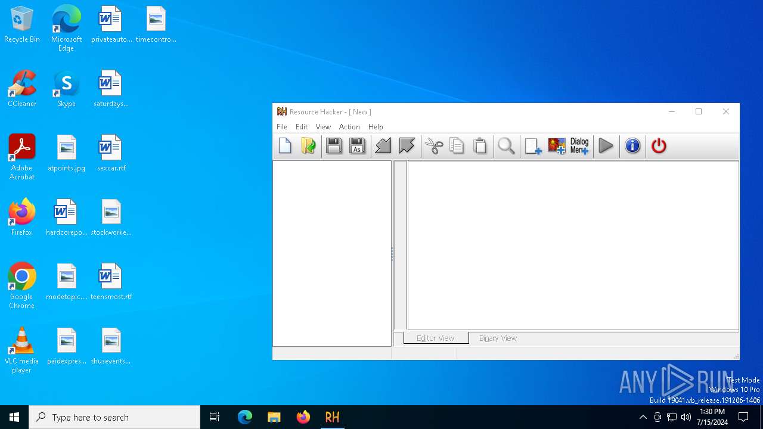
Task: Select the paidexpres image file icon
Action: 66,347
